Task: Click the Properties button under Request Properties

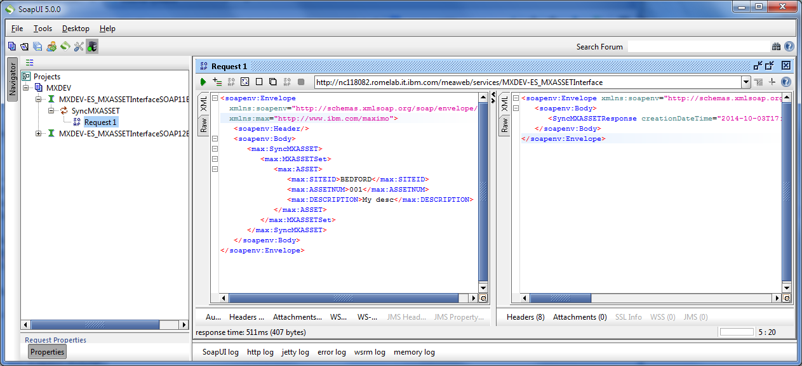Action: coord(48,352)
